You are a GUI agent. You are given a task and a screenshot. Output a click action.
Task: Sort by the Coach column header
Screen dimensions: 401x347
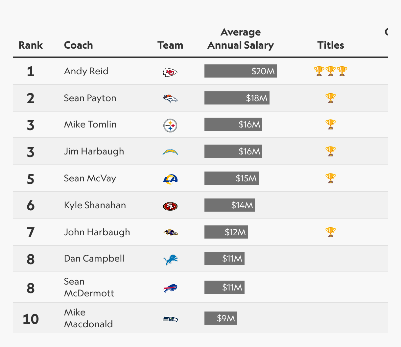point(79,45)
